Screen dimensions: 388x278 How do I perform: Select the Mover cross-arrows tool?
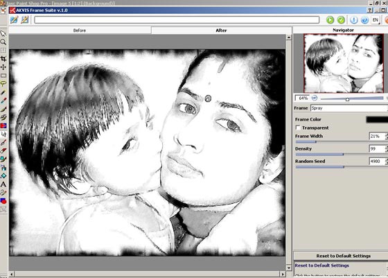(3, 67)
